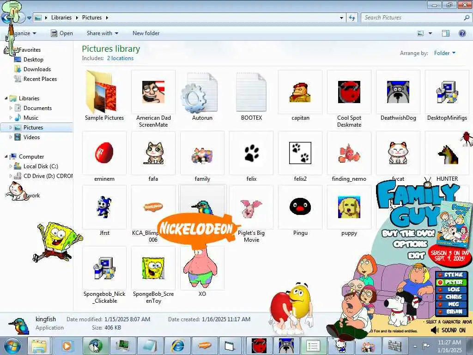Choose STEWIE in Family Guy character list
The width and height of the screenshot is (473, 355).
pyautogui.click(x=451, y=275)
